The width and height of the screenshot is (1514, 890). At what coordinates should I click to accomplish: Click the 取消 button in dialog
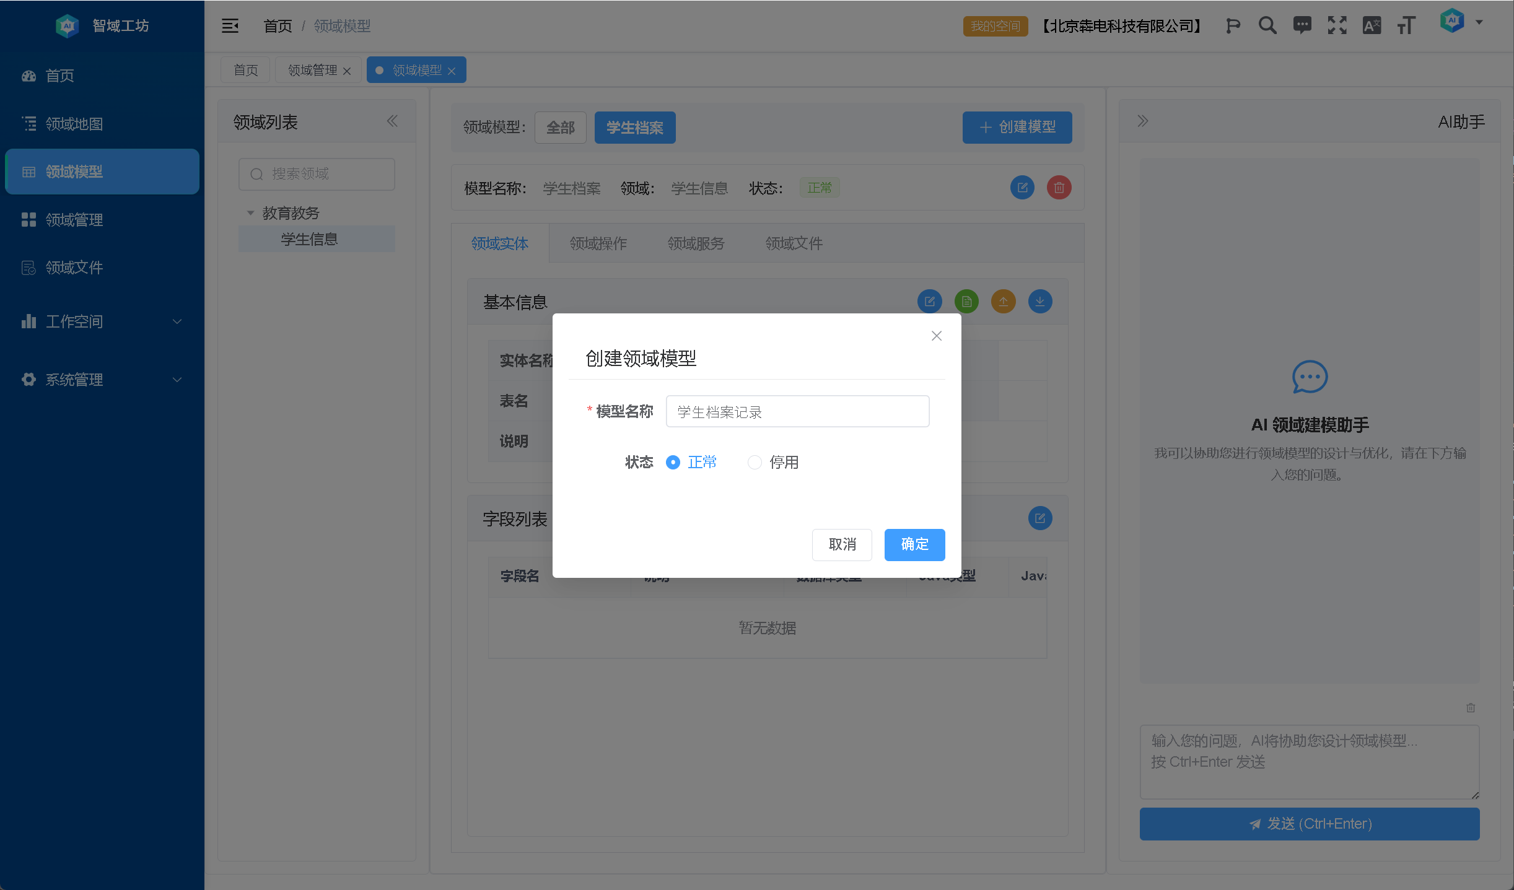842,544
